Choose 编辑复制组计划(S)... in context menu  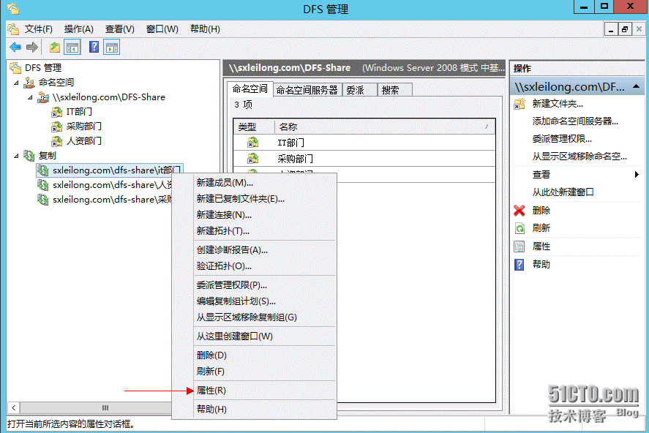tap(265, 301)
